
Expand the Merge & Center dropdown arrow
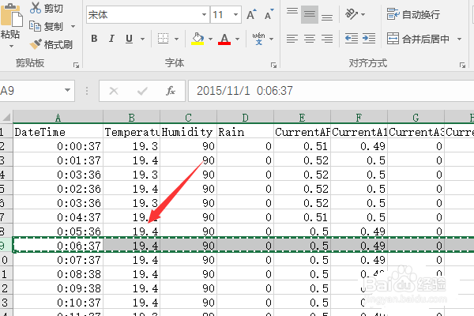point(459,39)
